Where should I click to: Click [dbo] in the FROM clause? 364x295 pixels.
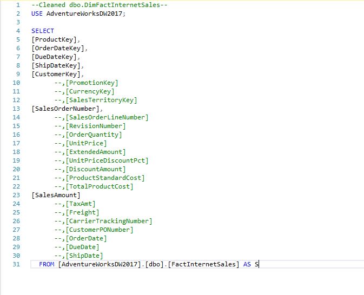(x=154, y=264)
